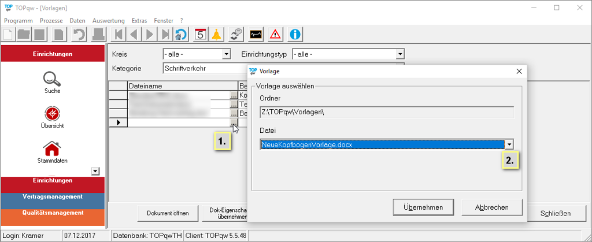Click the blue info circle icon
The image size is (592, 242).
click(295, 34)
